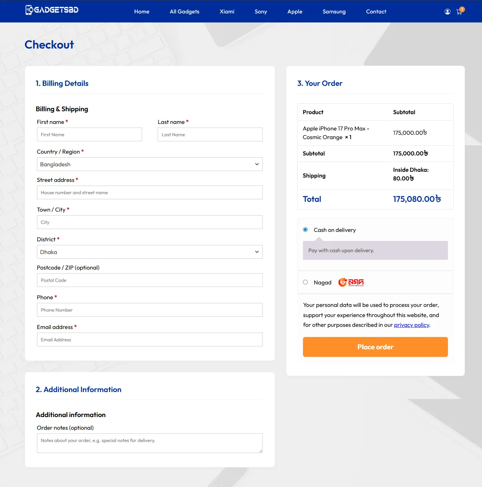Open the Contact page
Viewport: 482px width, 487px height.
point(376,12)
